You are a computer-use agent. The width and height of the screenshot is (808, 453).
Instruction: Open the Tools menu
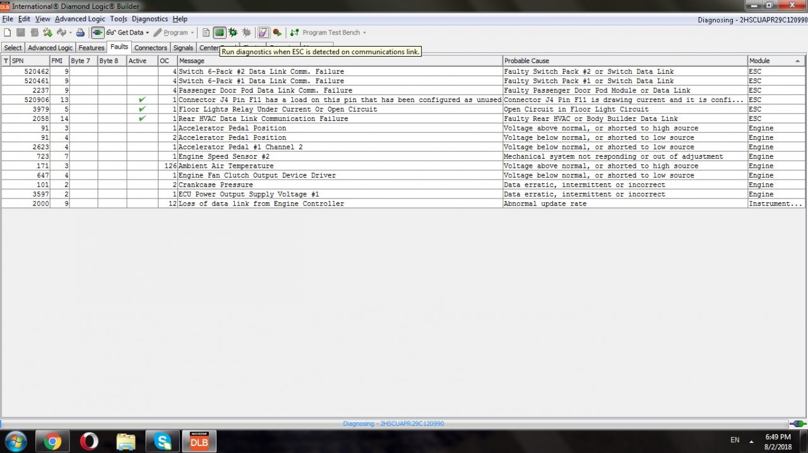click(x=119, y=19)
